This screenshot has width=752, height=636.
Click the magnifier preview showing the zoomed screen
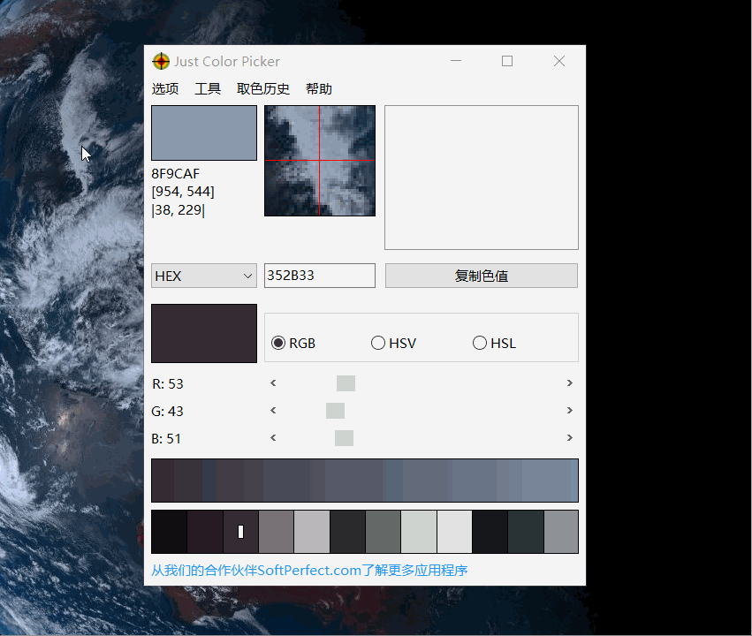tap(319, 161)
